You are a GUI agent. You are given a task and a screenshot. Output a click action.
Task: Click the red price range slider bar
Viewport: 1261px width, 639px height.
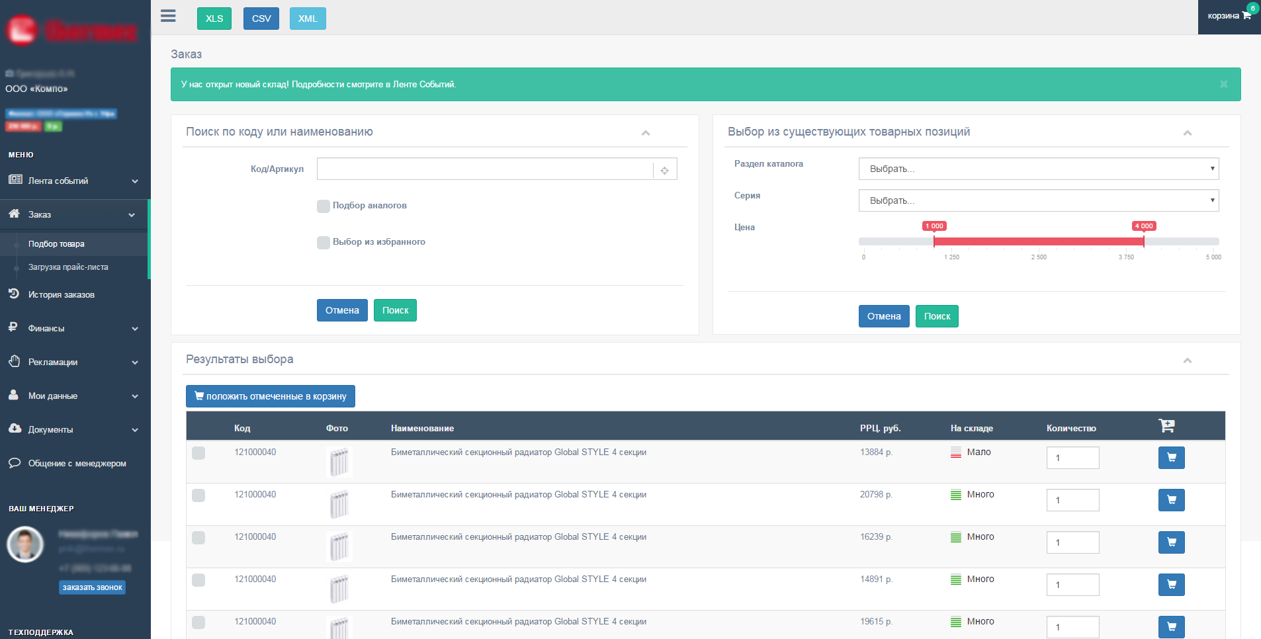click(x=1039, y=241)
